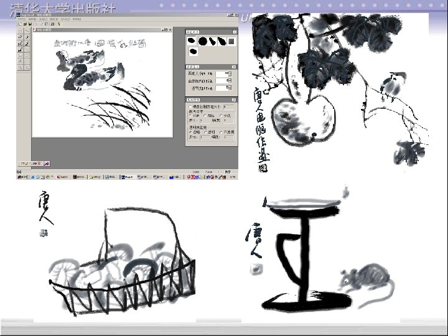Open the third menu in the menu bar
The image size is (448, 336).
[x=43, y=19]
